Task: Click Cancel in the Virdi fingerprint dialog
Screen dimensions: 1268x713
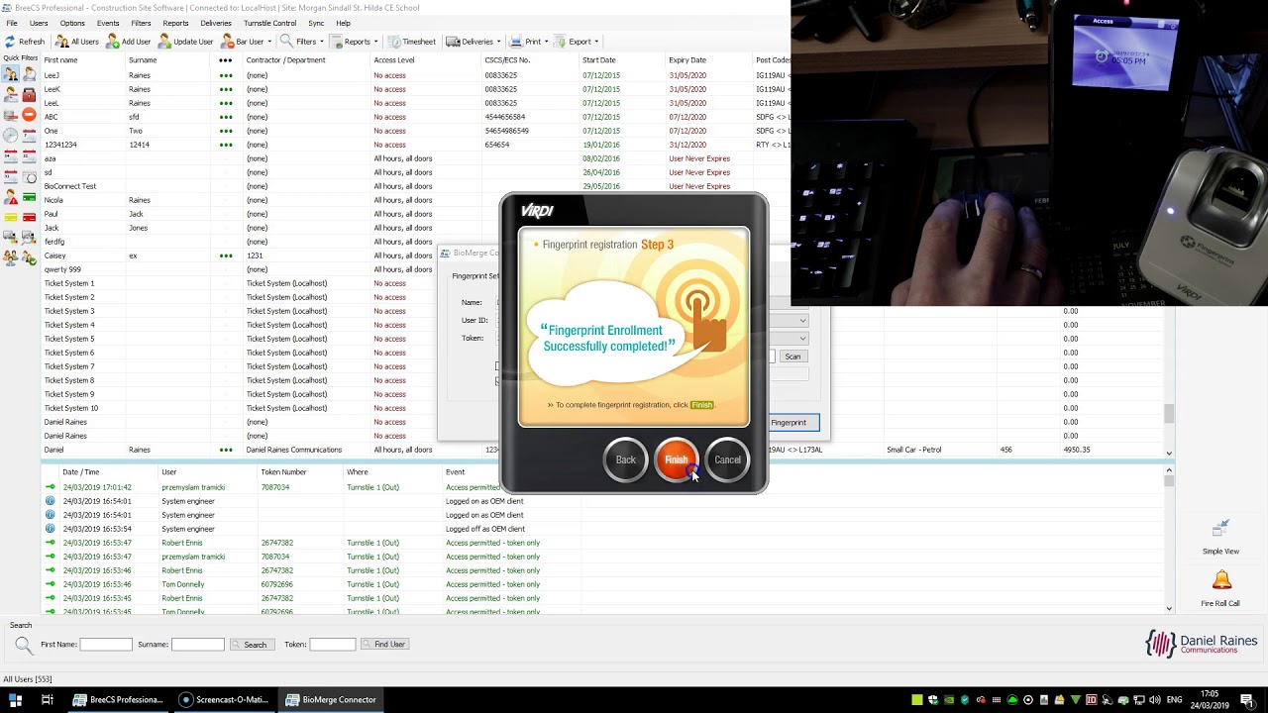Action: 727,459
